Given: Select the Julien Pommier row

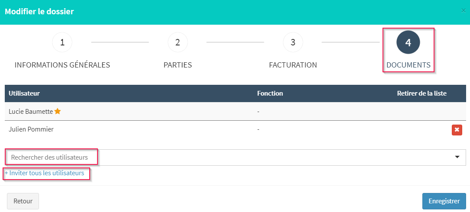Looking at the screenshot, I should point(235,130).
